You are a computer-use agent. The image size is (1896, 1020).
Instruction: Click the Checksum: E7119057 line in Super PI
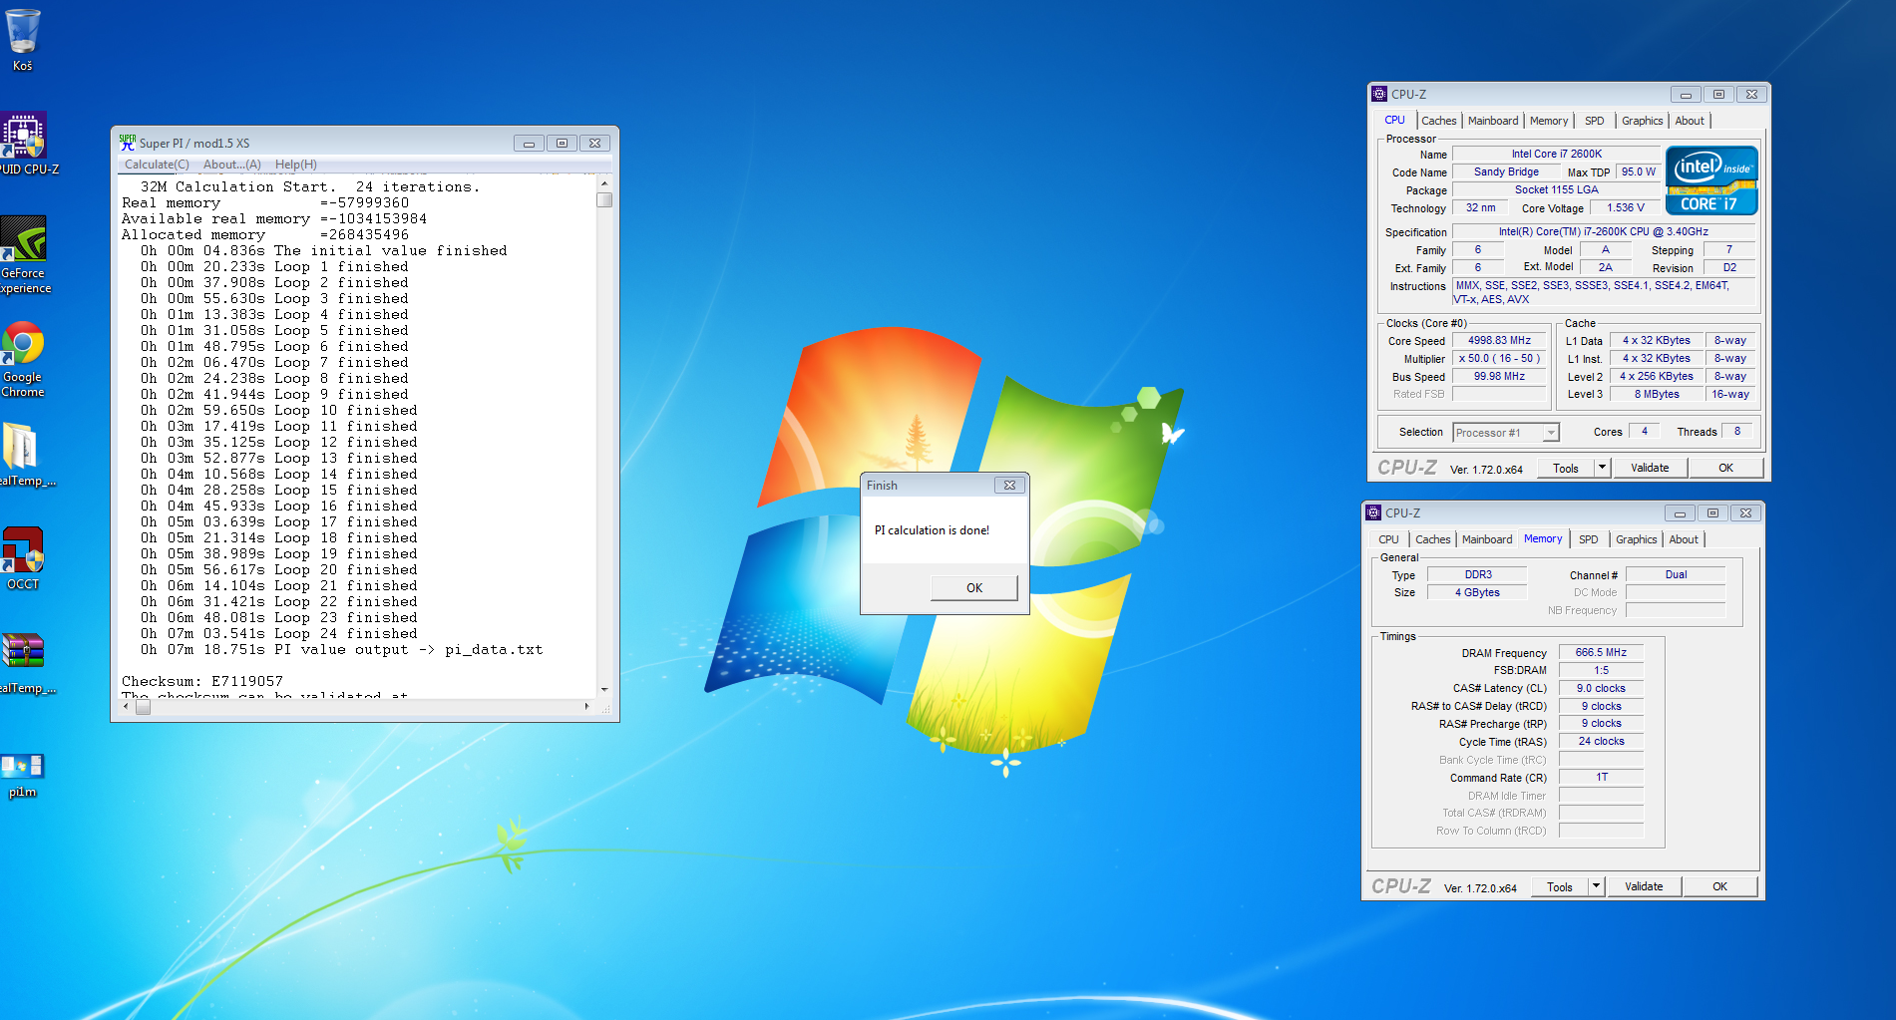[202, 682]
